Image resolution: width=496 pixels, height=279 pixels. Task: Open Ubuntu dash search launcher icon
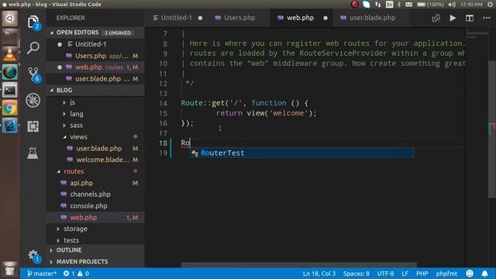(x=10, y=19)
